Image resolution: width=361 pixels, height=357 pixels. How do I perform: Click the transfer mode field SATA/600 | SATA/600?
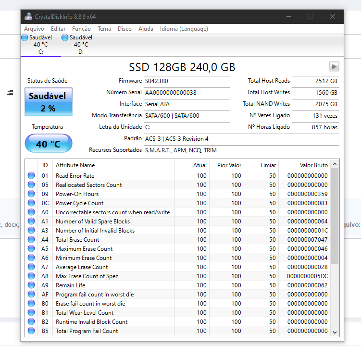point(187,115)
